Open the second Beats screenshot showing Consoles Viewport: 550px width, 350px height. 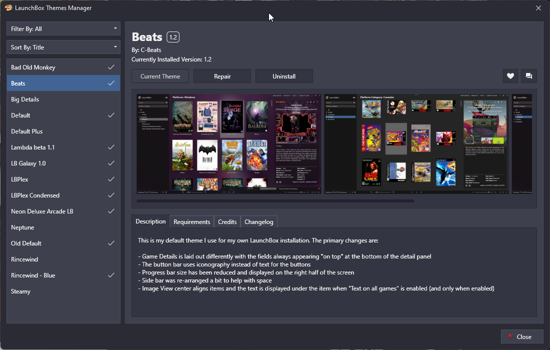pyautogui.click(x=416, y=144)
